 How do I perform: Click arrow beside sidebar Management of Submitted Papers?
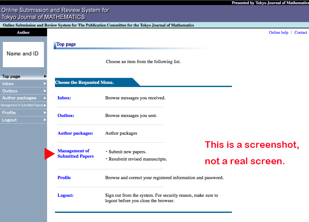[x=45, y=105]
